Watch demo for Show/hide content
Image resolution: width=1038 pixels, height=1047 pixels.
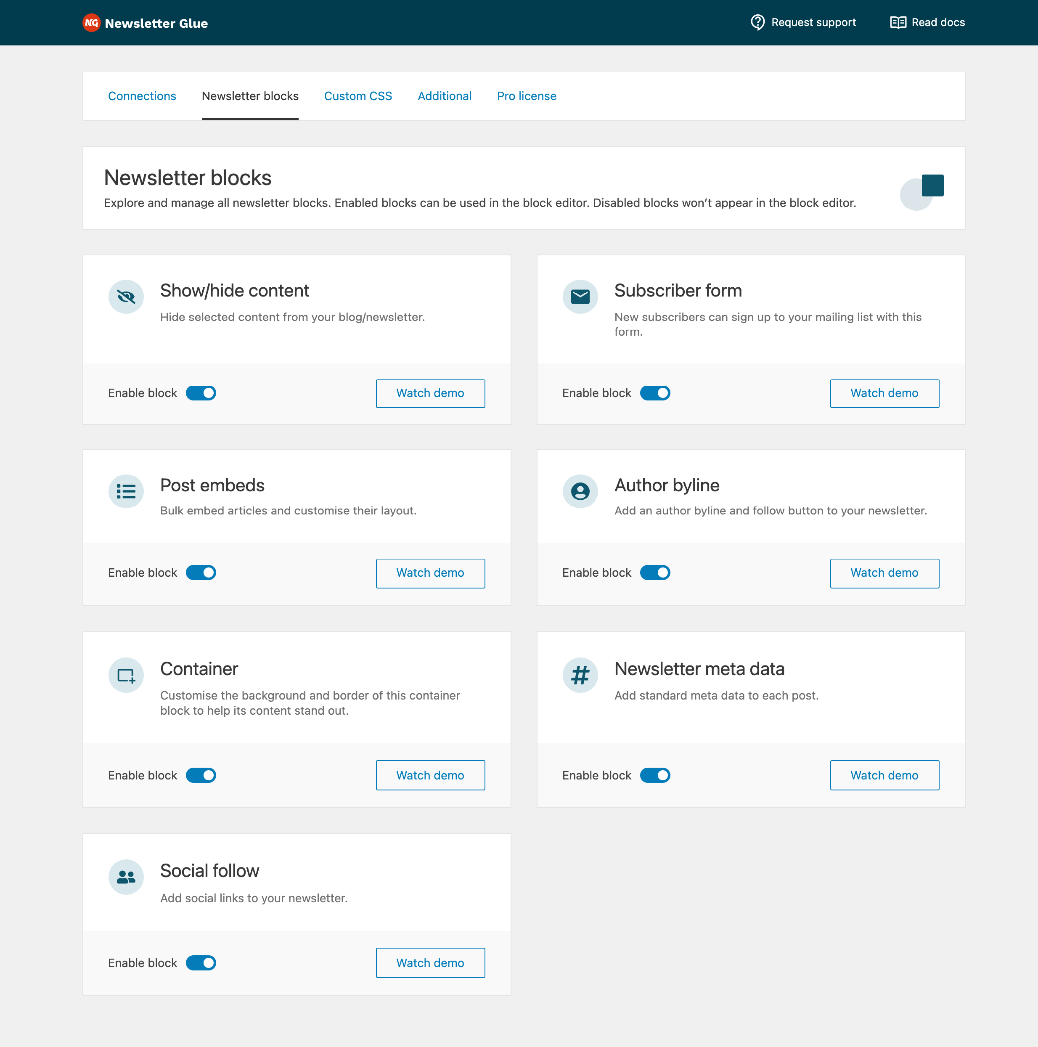click(430, 393)
